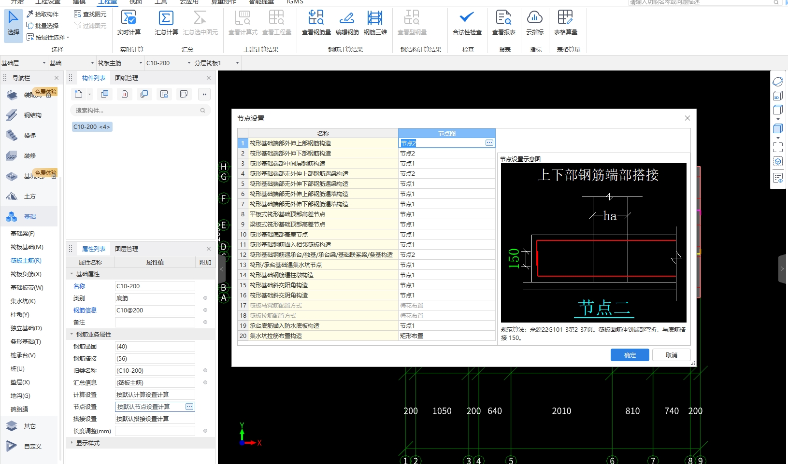Toggle 附加 circle for the 归类名称 property
This screenshot has height=464, width=788.
click(x=205, y=370)
